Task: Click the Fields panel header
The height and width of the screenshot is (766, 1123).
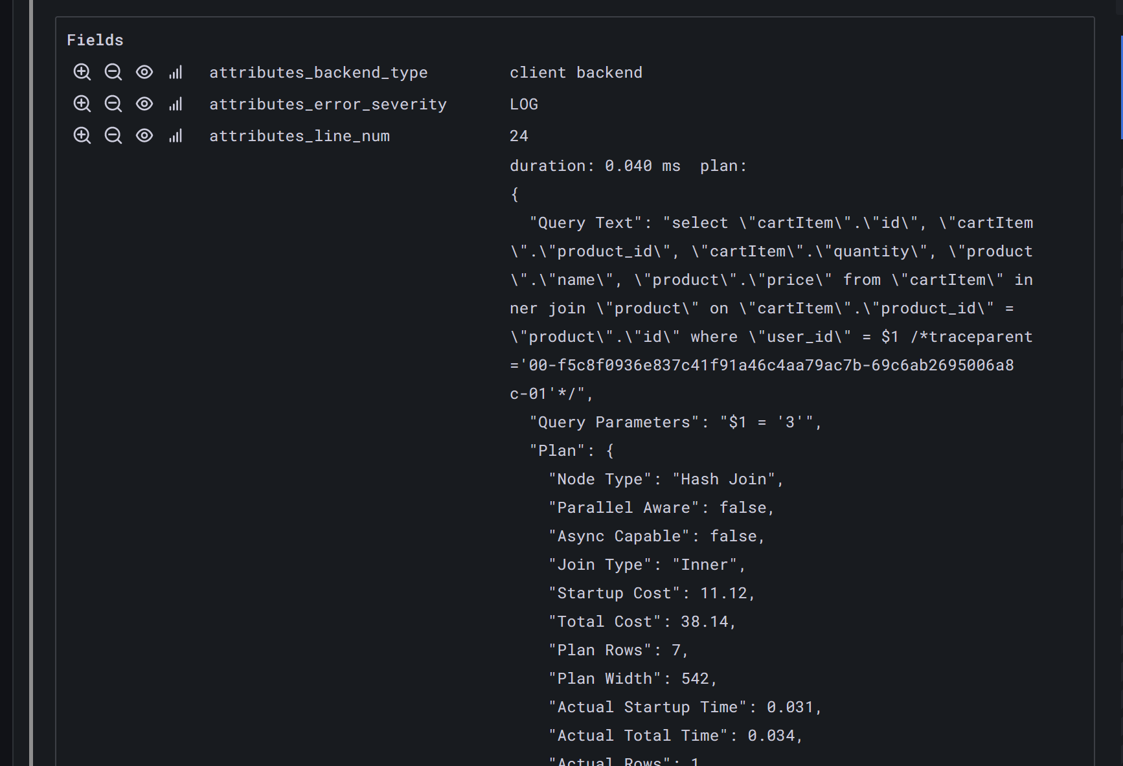Action: coord(95,39)
